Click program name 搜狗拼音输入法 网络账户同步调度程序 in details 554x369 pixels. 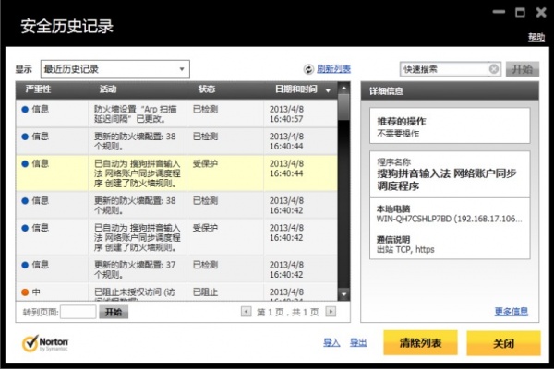pos(447,179)
